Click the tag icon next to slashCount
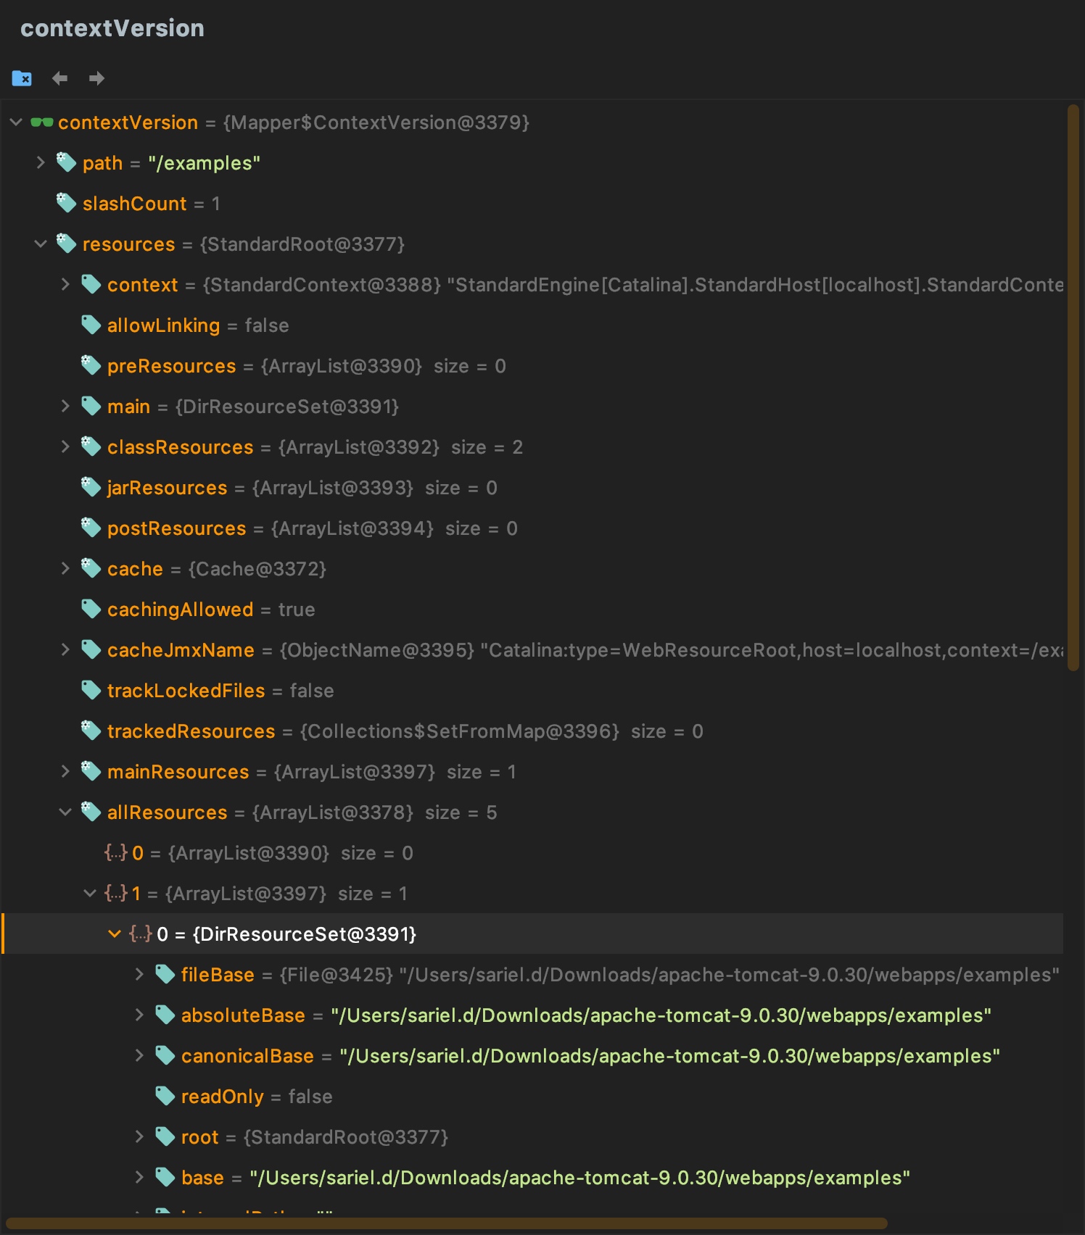This screenshot has width=1085, height=1235. (67, 203)
